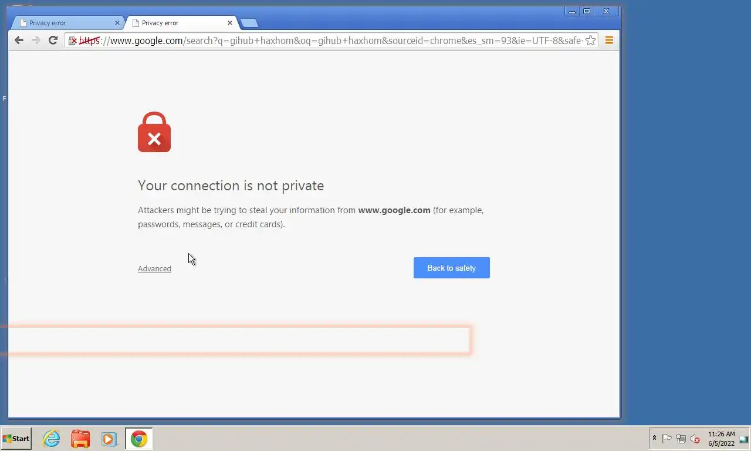Close the second Privacy error tab

click(x=230, y=23)
